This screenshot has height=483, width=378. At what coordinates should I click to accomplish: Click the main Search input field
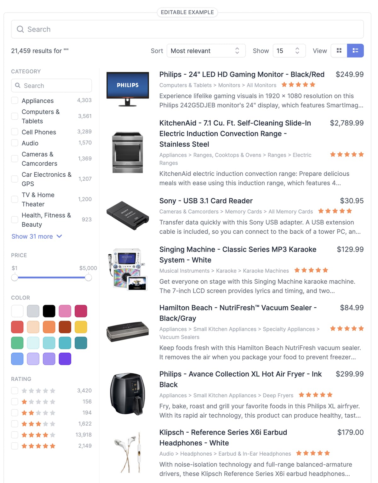[x=187, y=29]
